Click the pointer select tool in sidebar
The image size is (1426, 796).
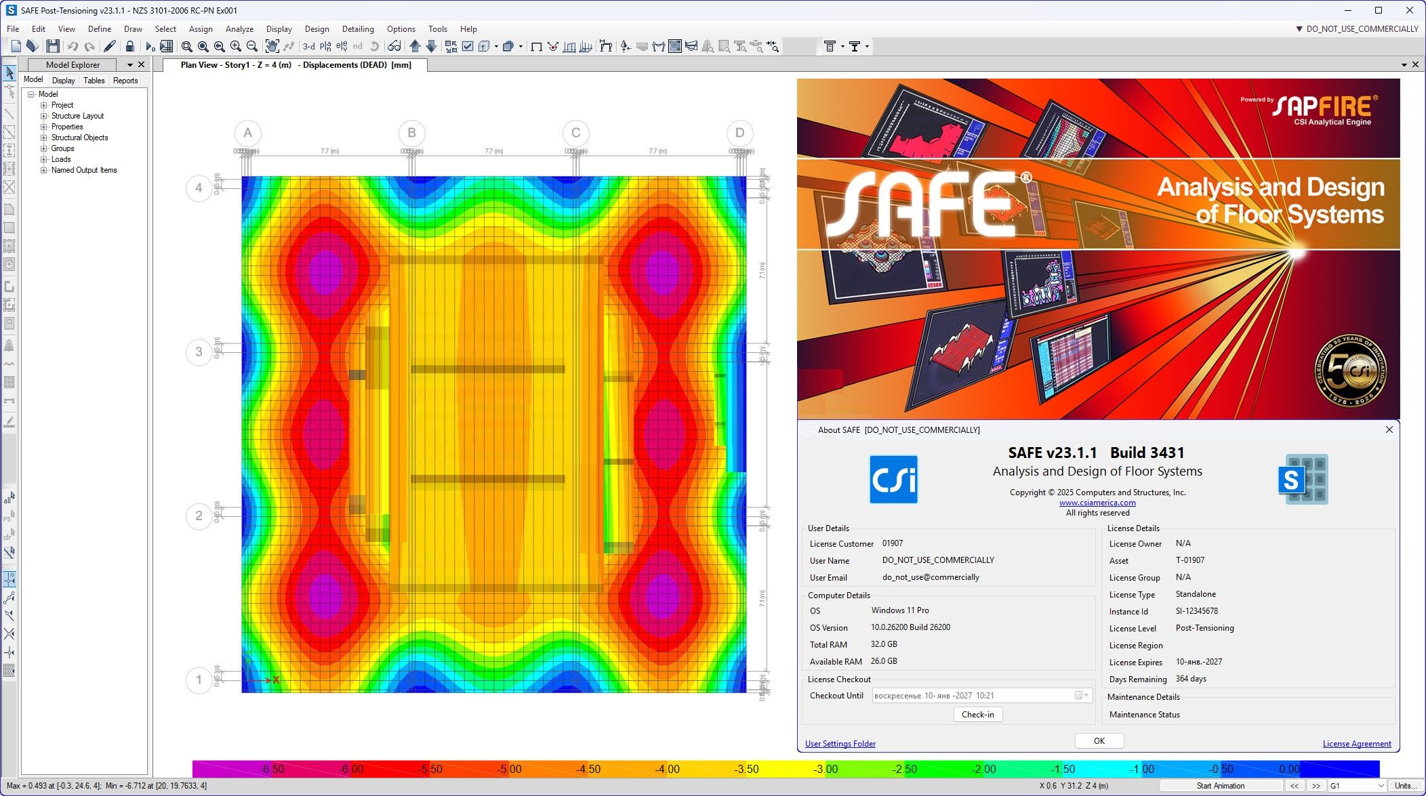click(9, 73)
